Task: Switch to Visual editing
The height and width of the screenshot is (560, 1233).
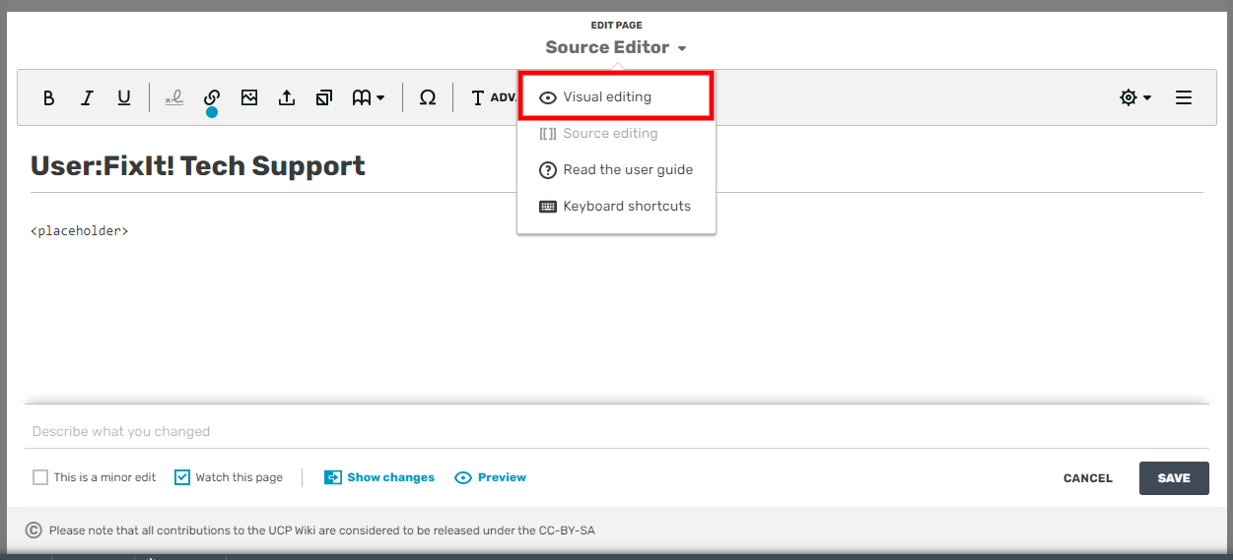Action: [607, 97]
